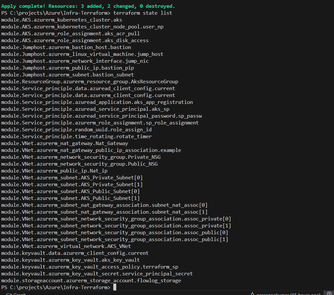Click the git commit icon beside prasannakumar
The image size is (334, 295).
[x=252, y=294]
